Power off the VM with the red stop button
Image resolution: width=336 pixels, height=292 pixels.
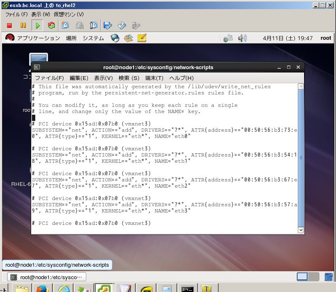pyautogui.click(x=9, y=25)
